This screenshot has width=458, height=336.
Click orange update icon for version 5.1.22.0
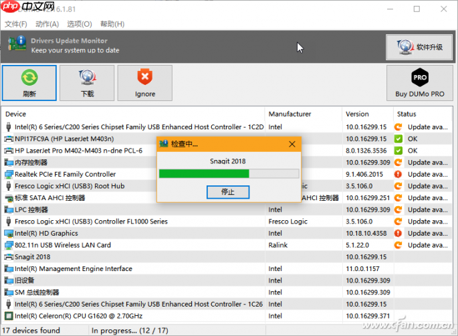pos(398,245)
